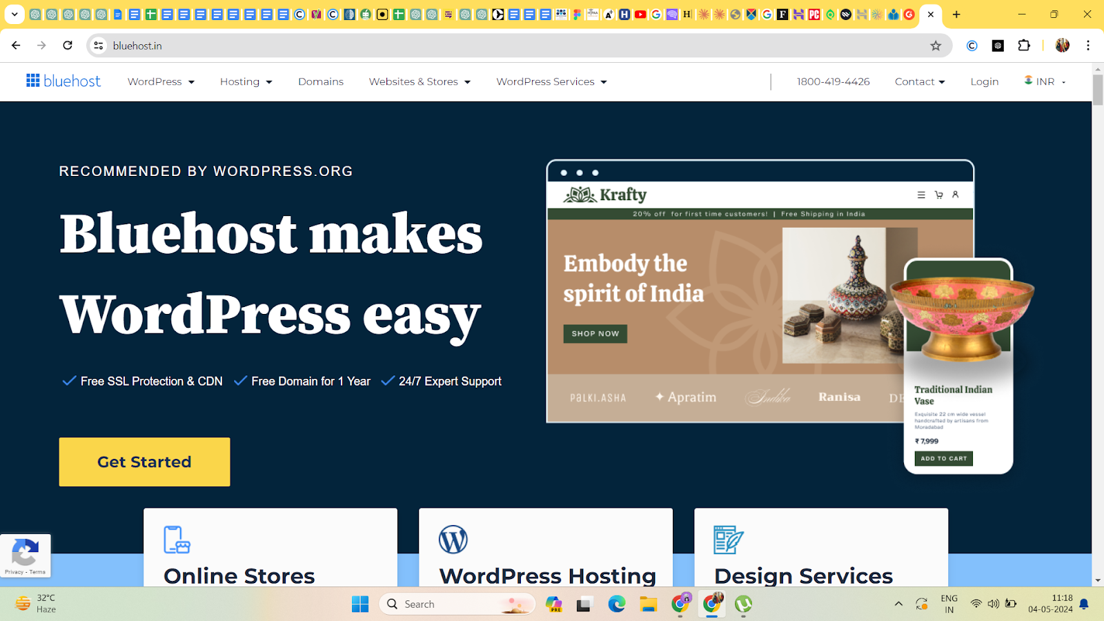Screen dimensions: 1104x621
Task: Call number 1800-419-4426 link
Action: click(x=834, y=81)
